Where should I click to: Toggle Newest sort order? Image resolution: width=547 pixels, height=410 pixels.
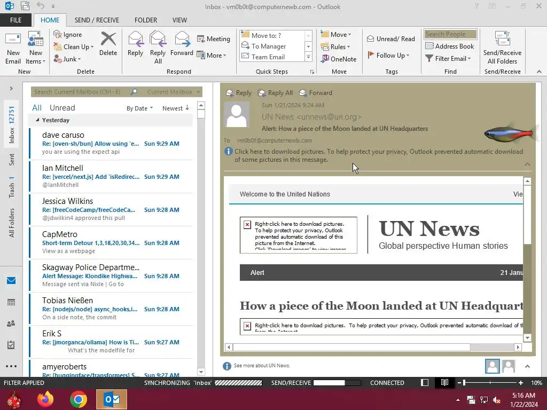[175, 108]
